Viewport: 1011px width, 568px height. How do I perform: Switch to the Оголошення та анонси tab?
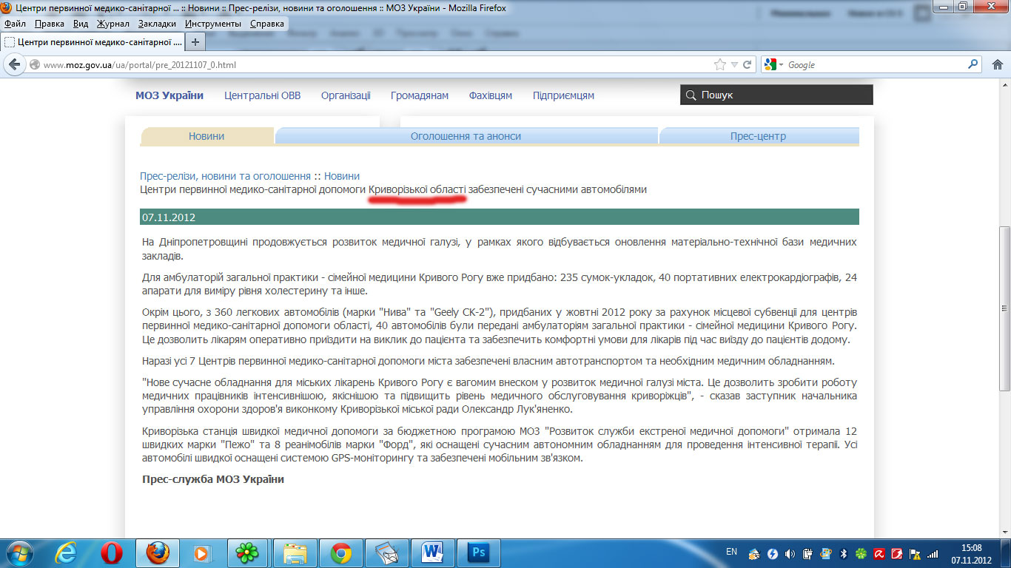(466, 136)
